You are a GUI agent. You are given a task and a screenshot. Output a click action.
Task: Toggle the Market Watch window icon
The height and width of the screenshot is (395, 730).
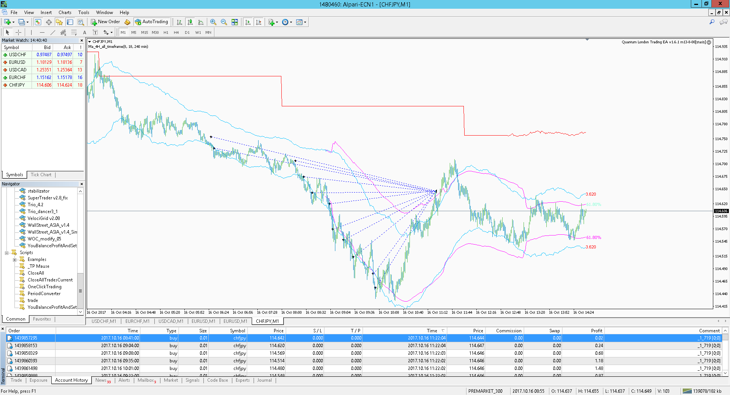pos(38,22)
